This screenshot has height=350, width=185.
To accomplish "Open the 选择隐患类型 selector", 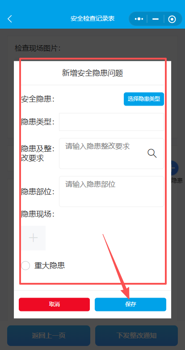I will click(144, 99).
